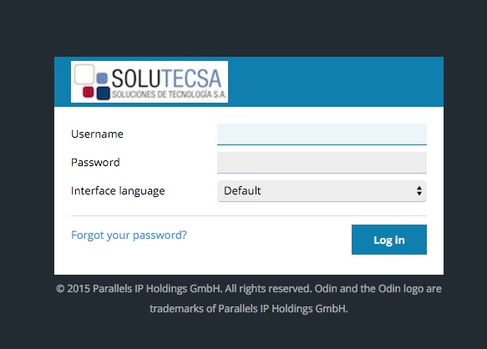
Task: Select the 'Default' value in language box
Action: (x=242, y=190)
